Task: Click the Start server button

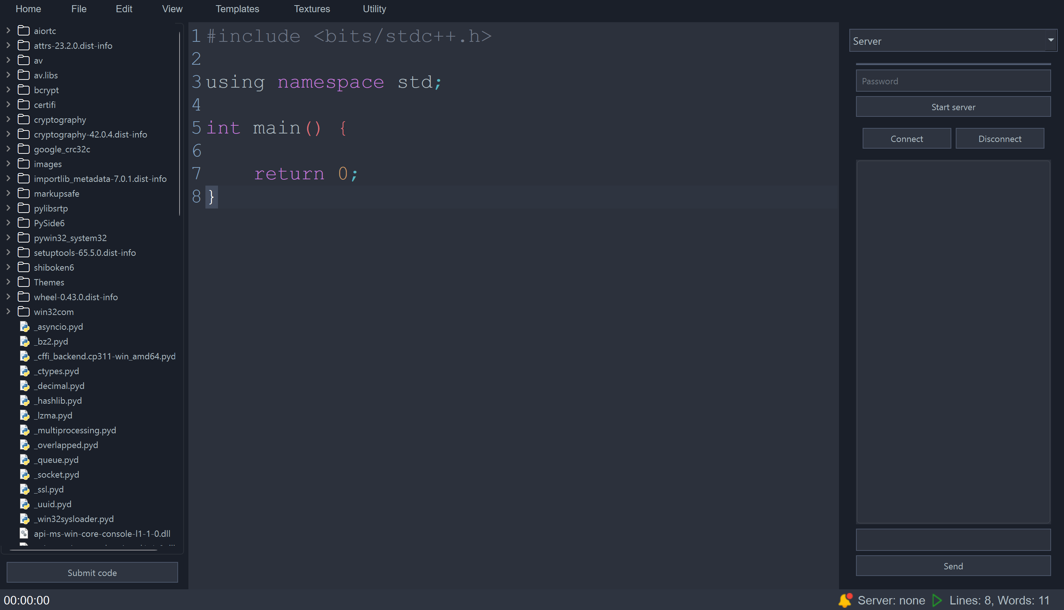Action: coord(953,107)
